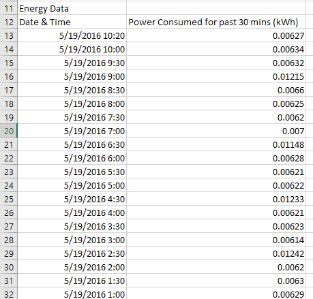Select row header 25

tap(9, 199)
